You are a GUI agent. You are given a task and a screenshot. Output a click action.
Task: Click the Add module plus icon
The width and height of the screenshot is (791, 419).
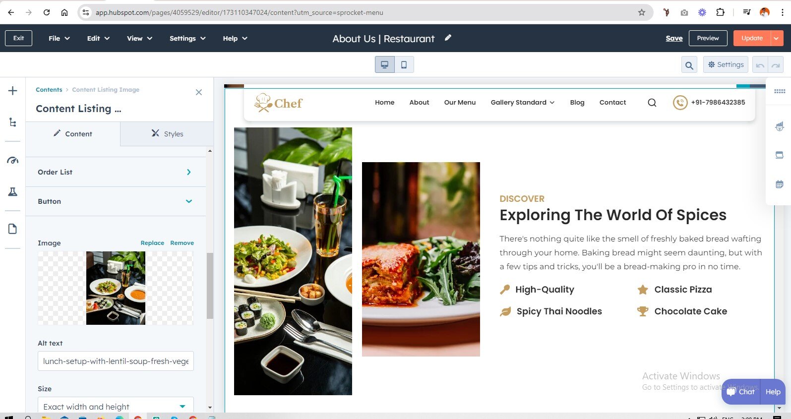(x=13, y=91)
